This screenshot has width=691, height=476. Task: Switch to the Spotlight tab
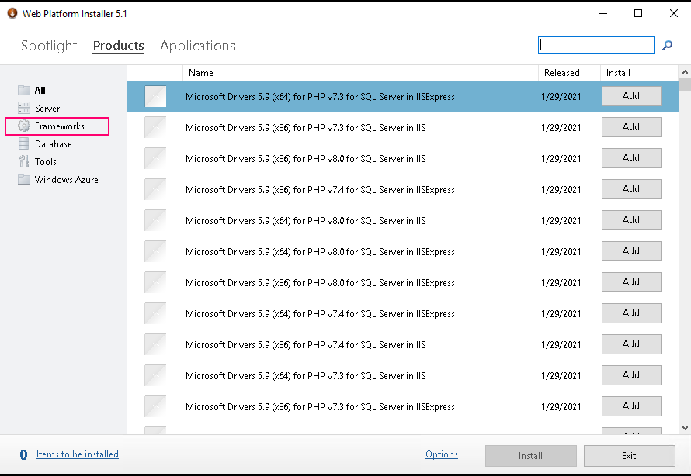[x=49, y=46]
